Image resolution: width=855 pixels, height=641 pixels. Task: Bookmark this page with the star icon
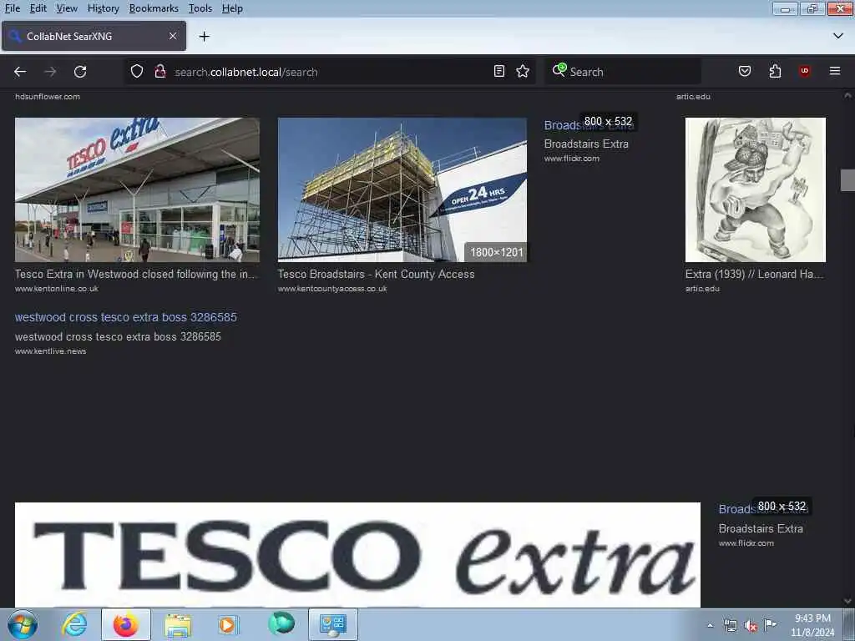coord(523,72)
